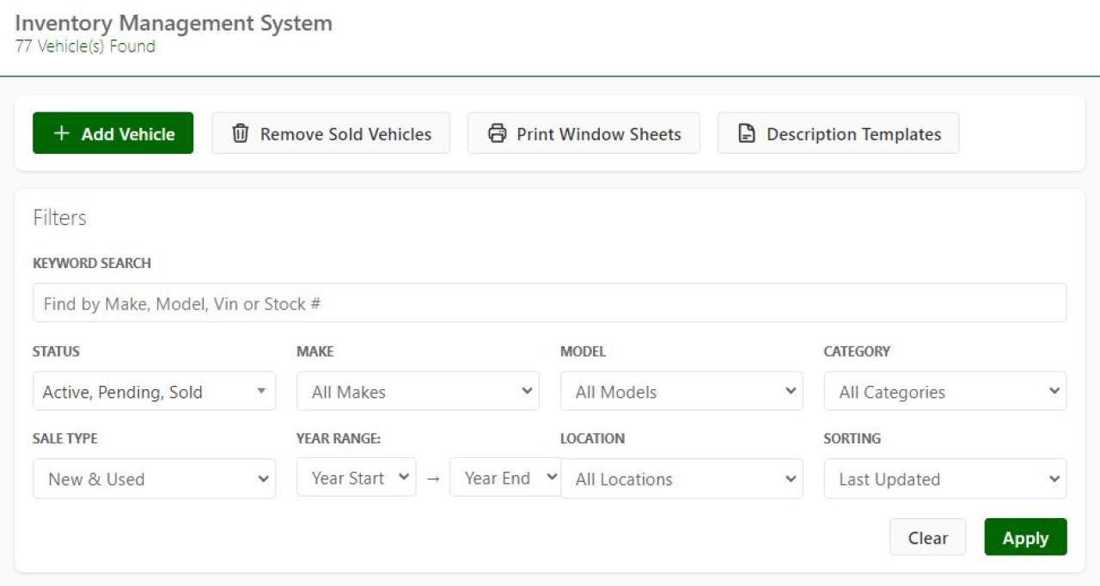Click the 'YEAR RANGE:' label
This screenshot has width=1100, height=586.
(339, 438)
